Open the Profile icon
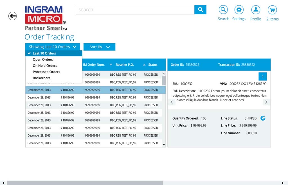 [x=255, y=10]
